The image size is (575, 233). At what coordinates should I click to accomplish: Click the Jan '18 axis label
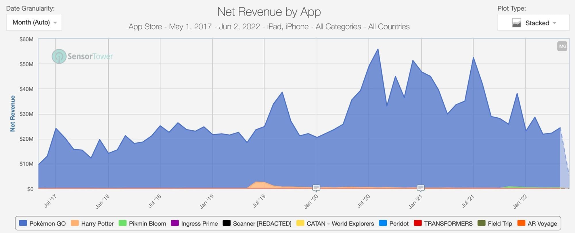[x=102, y=201]
